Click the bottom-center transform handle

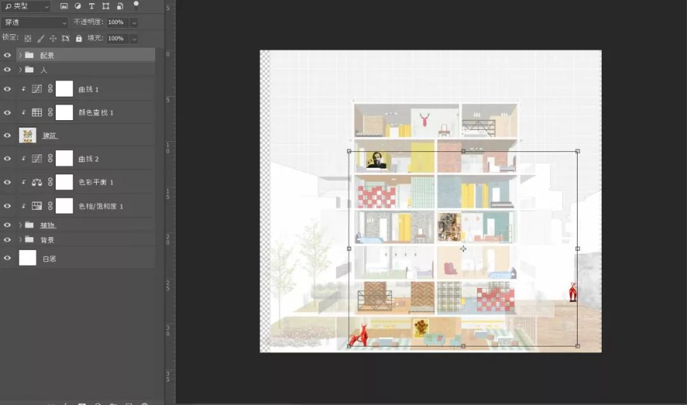tap(463, 346)
